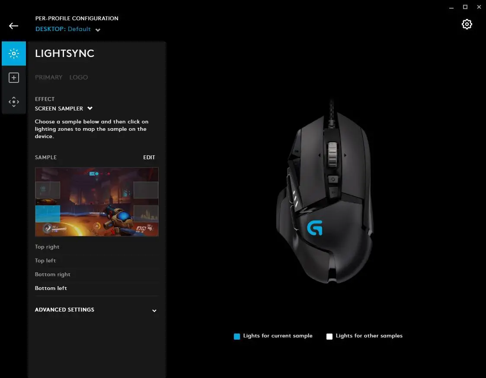Open the settings gear icon

pyautogui.click(x=467, y=24)
